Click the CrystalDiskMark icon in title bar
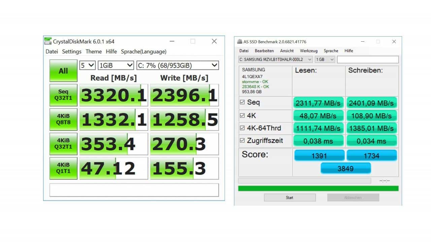Viewport: 431px width, 242px height. click(48, 41)
